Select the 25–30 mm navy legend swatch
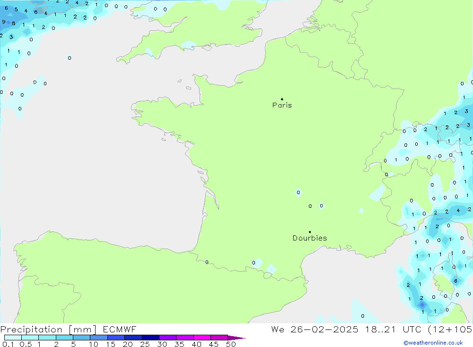This screenshot has height=347, width=473. click(150, 338)
